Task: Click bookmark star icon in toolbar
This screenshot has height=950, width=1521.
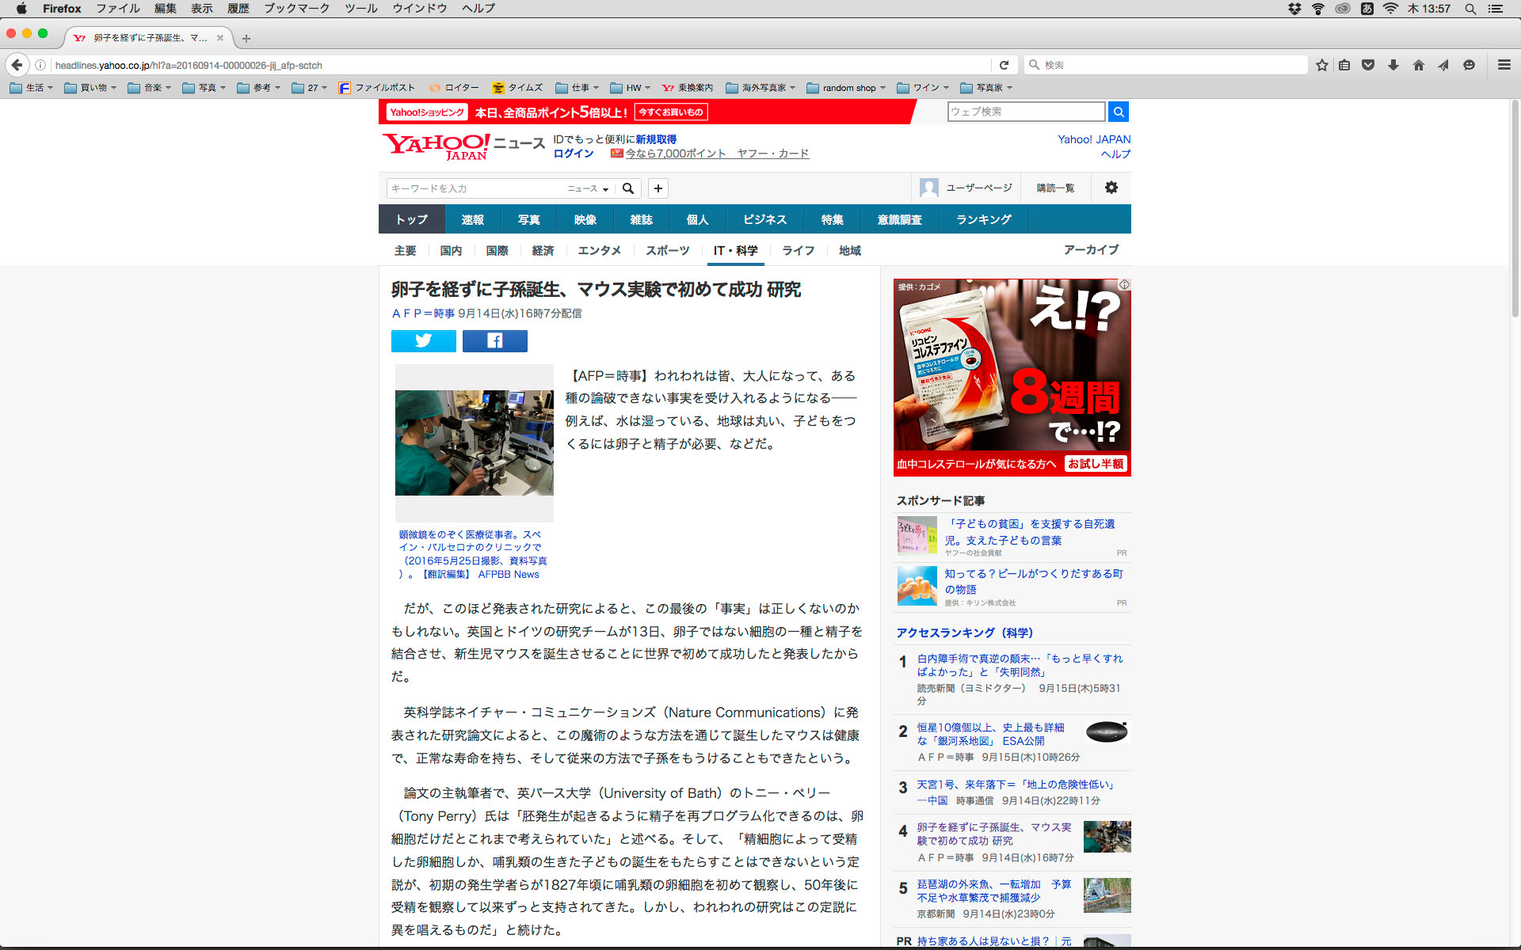Action: [x=1321, y=65]
